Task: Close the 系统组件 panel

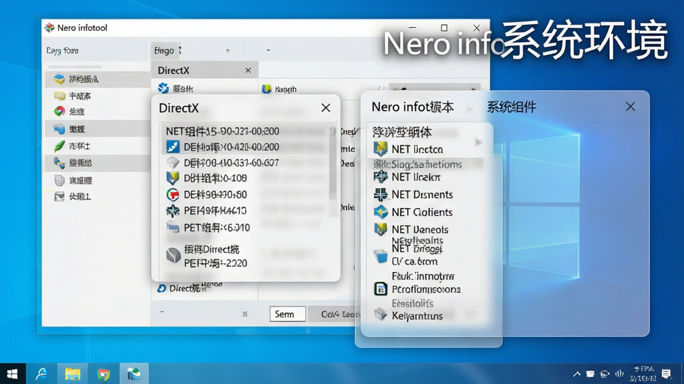Action: (x=631, y=107)
